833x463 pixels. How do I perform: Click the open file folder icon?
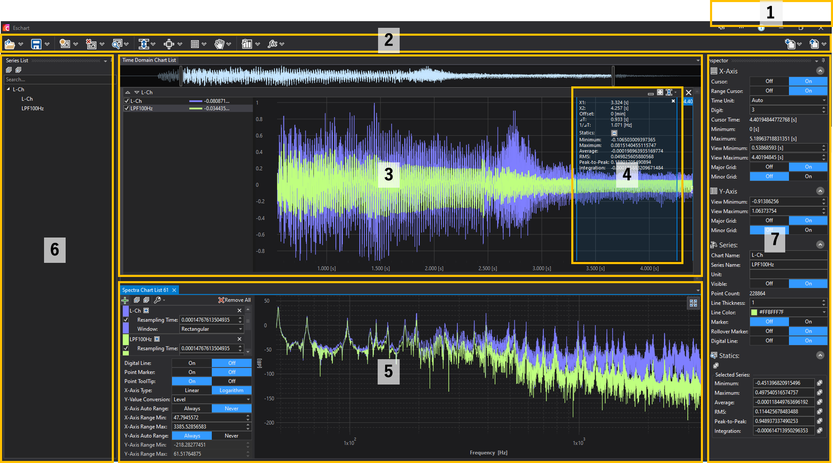[x=10, y=44]
